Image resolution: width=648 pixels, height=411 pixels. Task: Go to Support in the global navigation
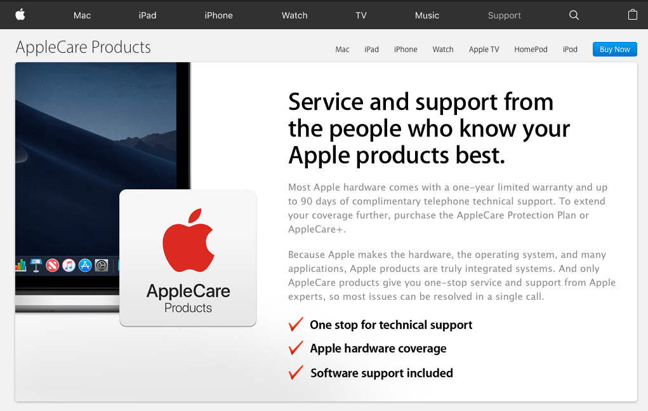coord(504,15)
